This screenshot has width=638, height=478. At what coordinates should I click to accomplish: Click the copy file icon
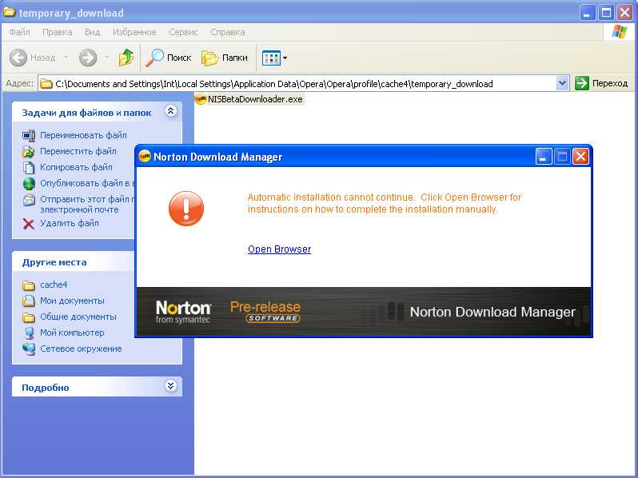click(x=29, y=168)
